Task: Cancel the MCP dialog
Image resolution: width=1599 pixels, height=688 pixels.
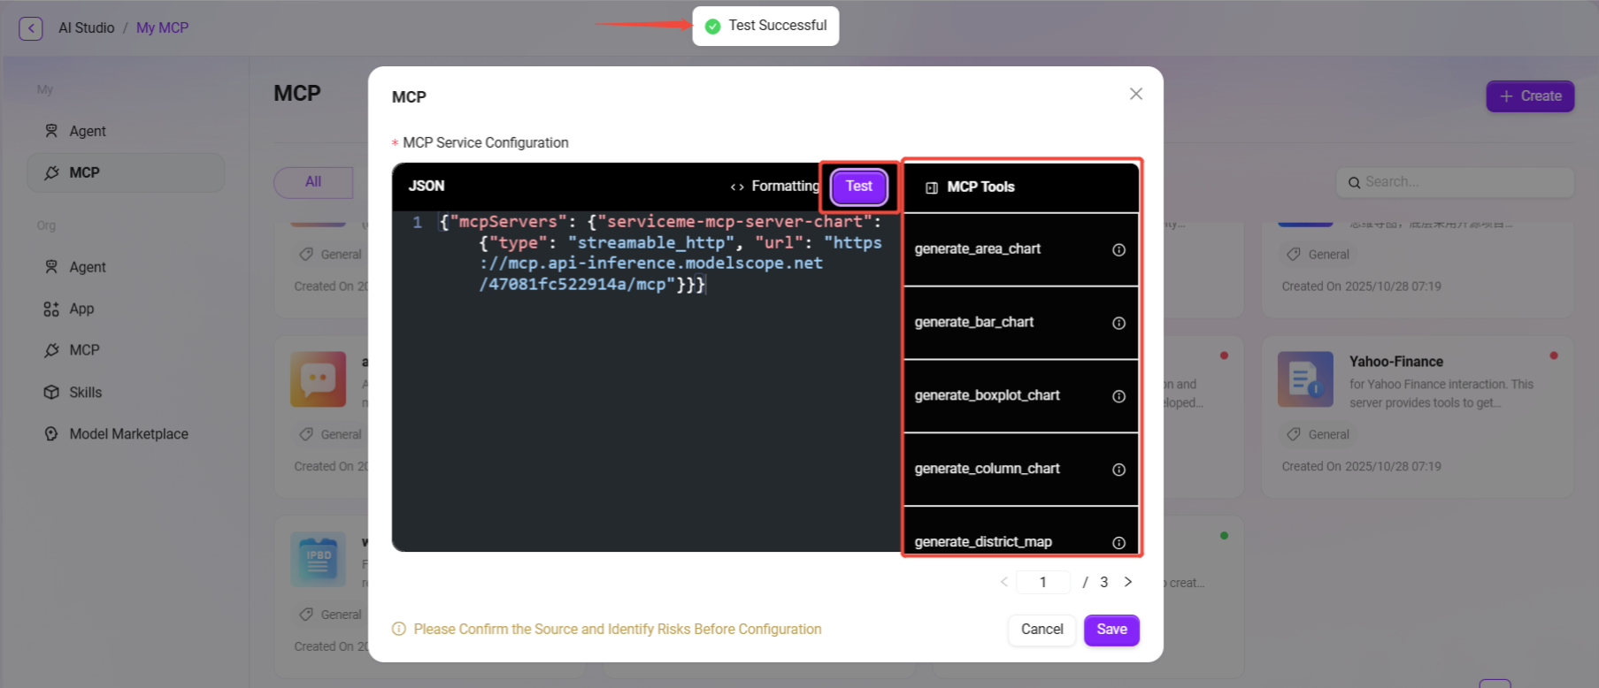Action: (1042, 630)
